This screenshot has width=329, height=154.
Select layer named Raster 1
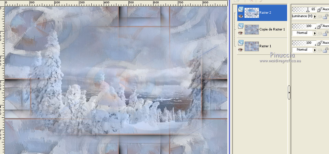(265, 46)
